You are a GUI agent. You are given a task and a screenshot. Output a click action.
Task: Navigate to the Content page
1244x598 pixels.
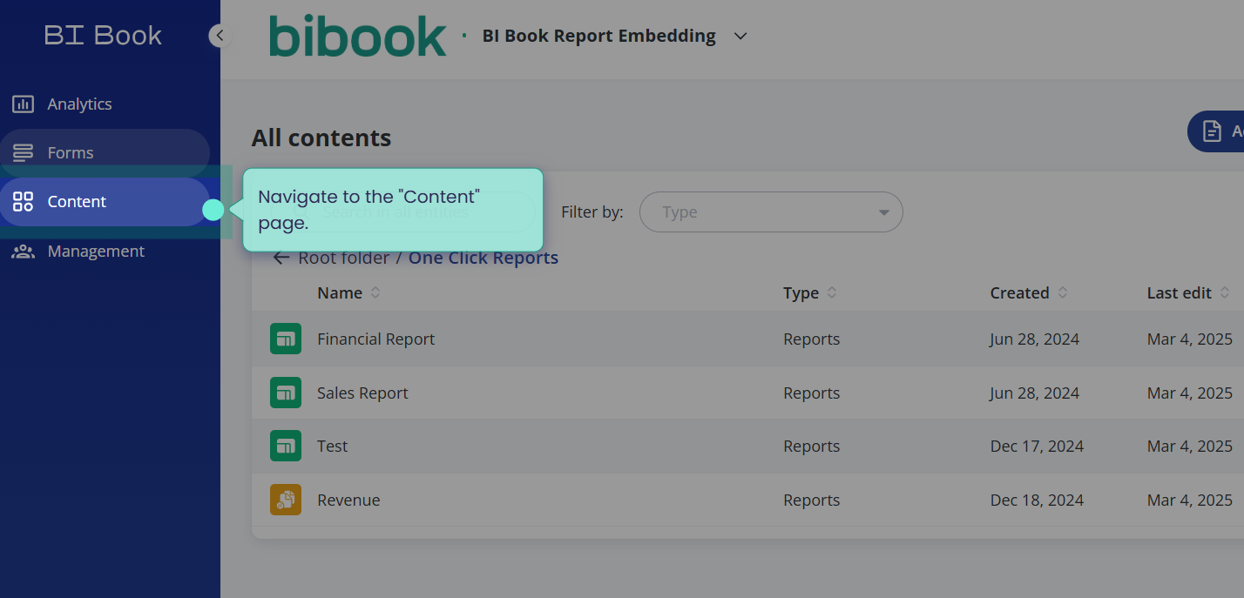pos(105,201)
